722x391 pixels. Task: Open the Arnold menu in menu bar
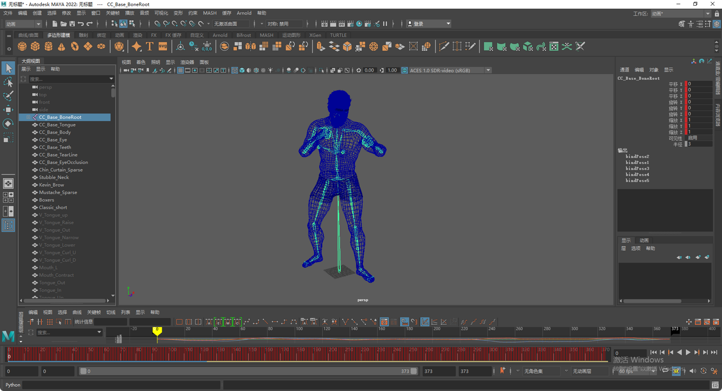[x=244, y=13]
